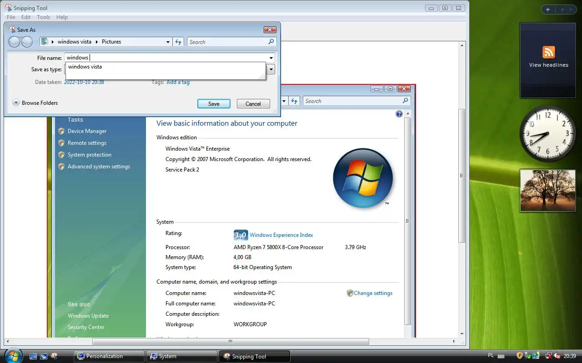Click the network disconnected tray icon
The height and width of the screenshot is (363, 582).
tap(548, 356)
